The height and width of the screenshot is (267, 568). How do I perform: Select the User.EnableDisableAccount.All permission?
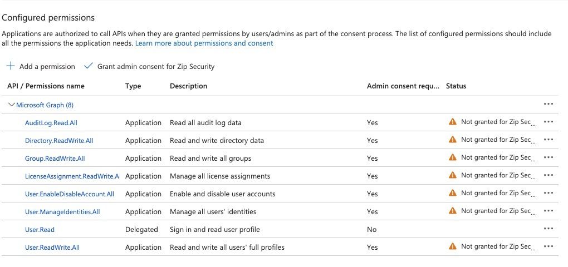pyautogui.click(x=70, y=194)
